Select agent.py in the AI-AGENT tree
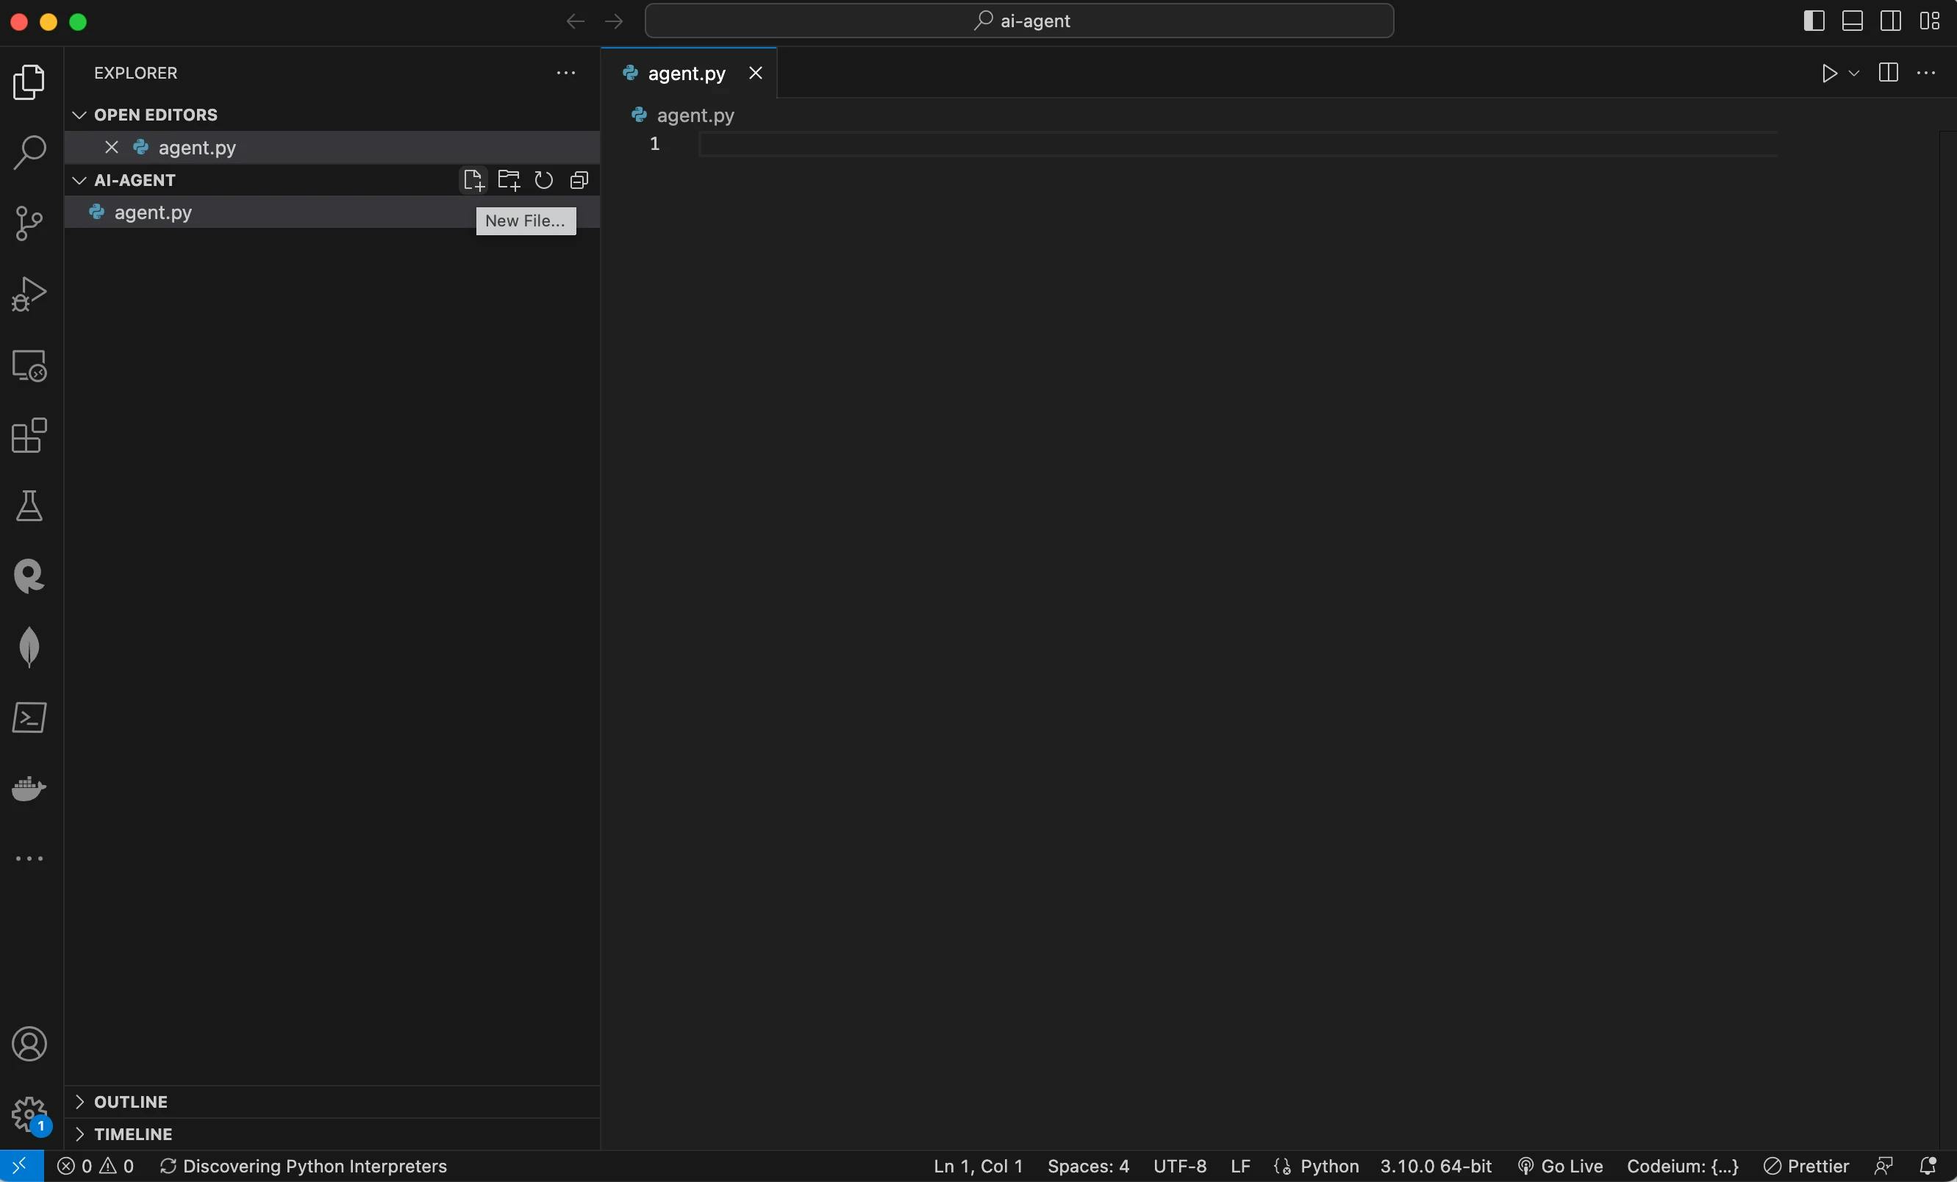This screenshot has height=1182, width=1957. 152,212
